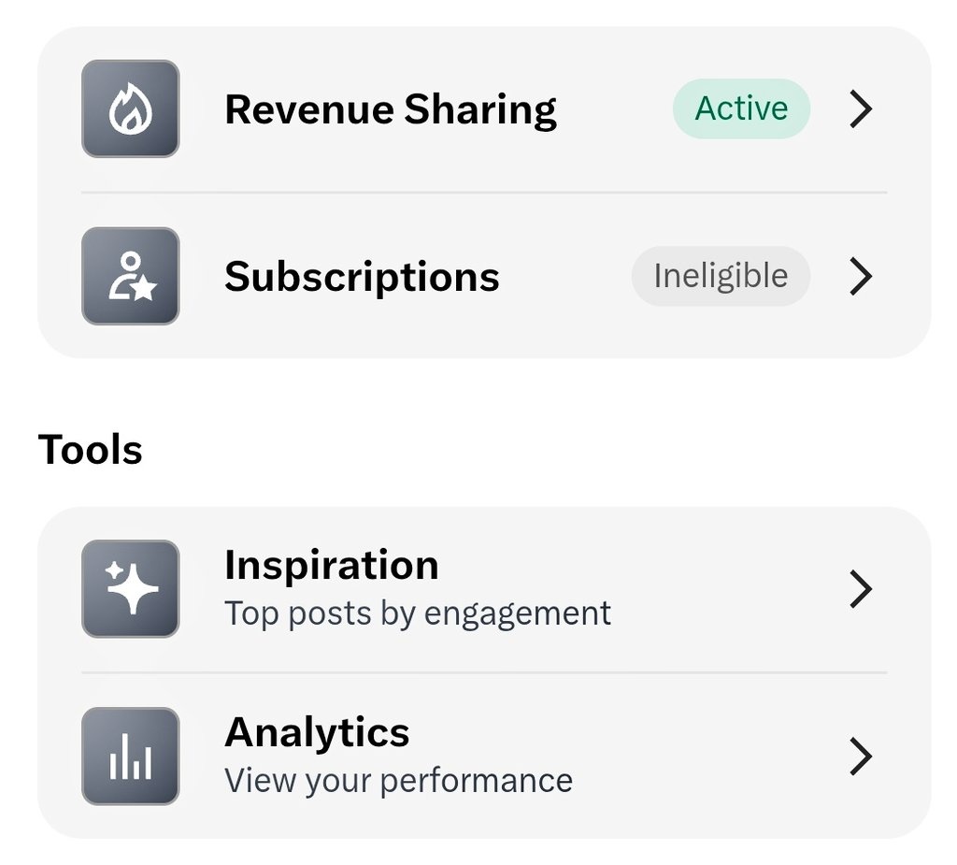Viewport: 957px width, 865px height.
Task: Click the divider between Revenue Sharing and Subscriptions
Action: pyautogui.click(x=484, y=193)
